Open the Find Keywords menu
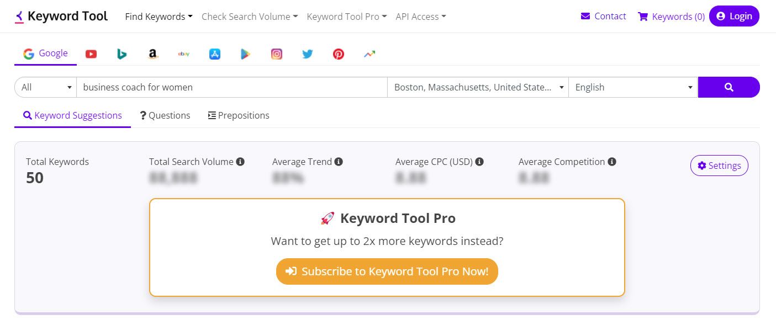 pos(159,17)
